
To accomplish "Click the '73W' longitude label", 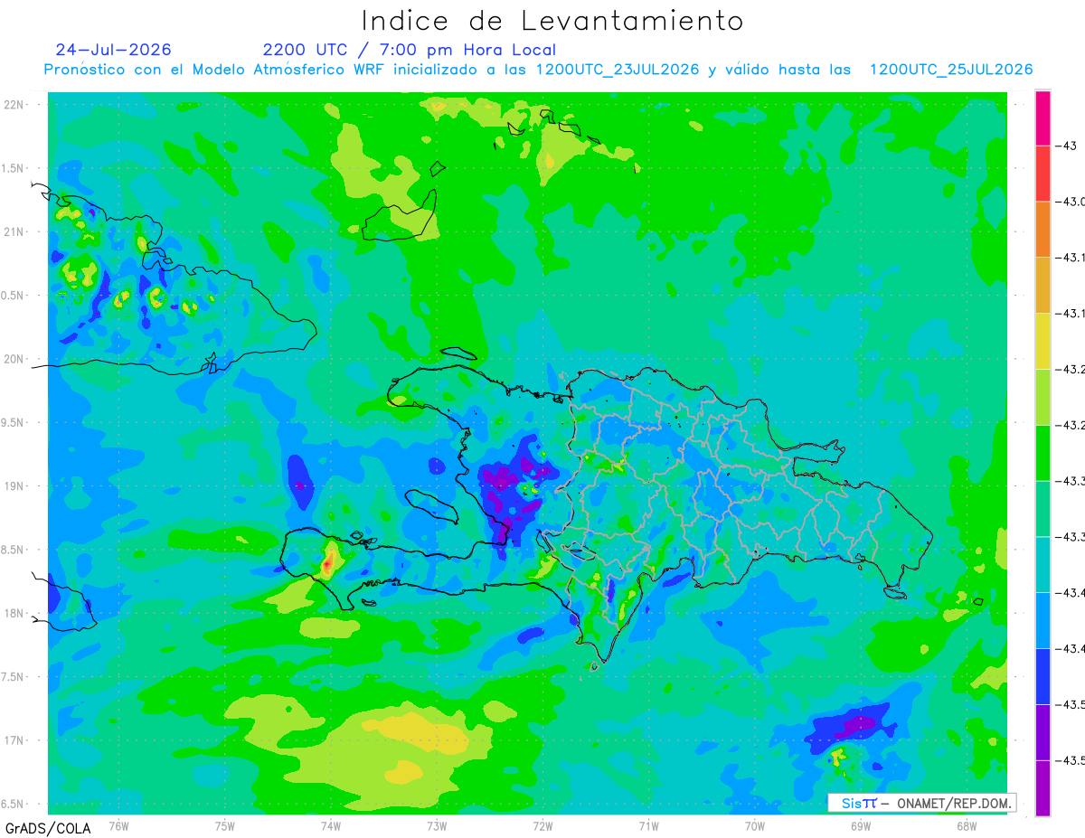I will click(x=436, y=825).
